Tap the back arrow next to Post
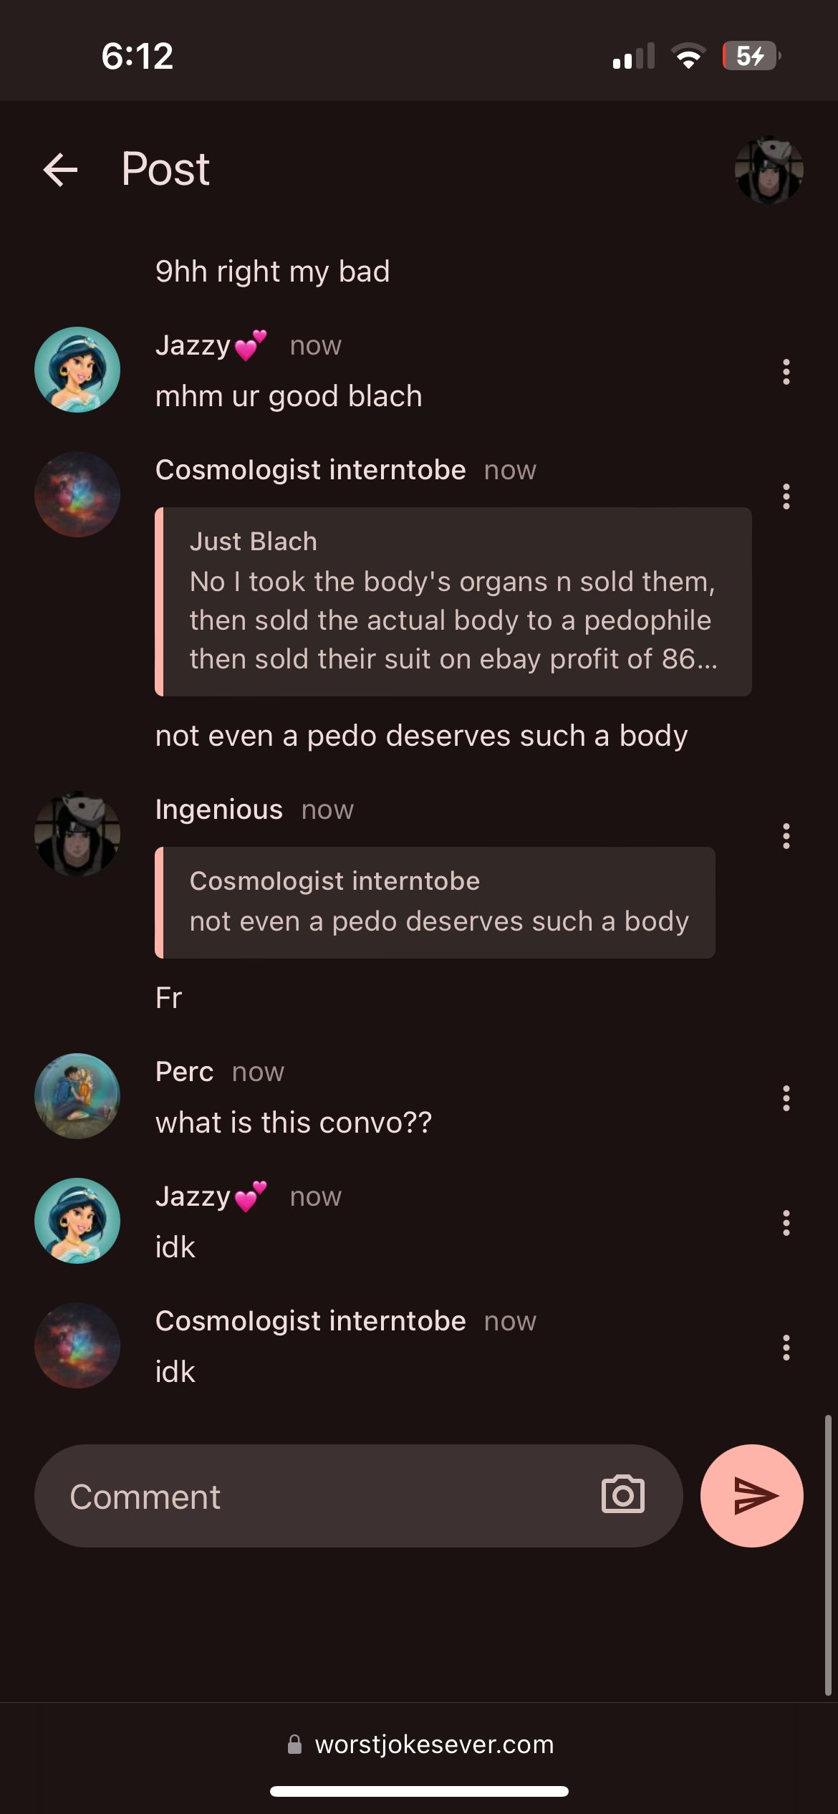Screen dimensions: 838x1814 (x=60, y=170)
